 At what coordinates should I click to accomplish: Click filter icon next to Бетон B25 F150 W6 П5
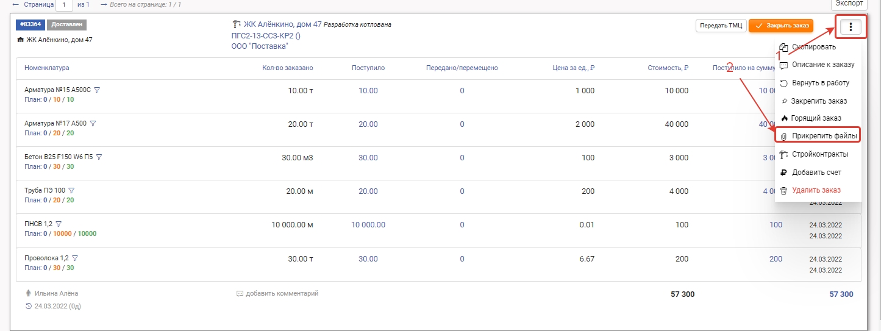pos(99,157)
